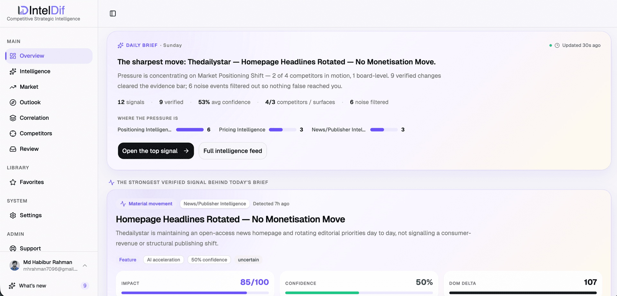The image size is (617, 296).
Task: Select the News/Publisher Intelligence tag
Action: click(215, 204)
